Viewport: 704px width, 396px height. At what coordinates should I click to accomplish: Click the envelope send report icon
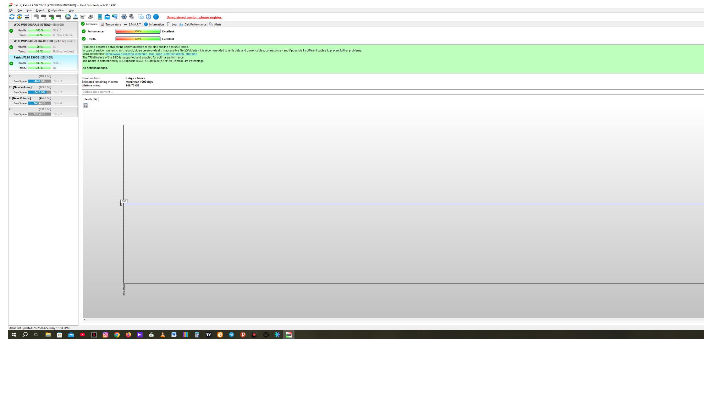click(107, 17)
